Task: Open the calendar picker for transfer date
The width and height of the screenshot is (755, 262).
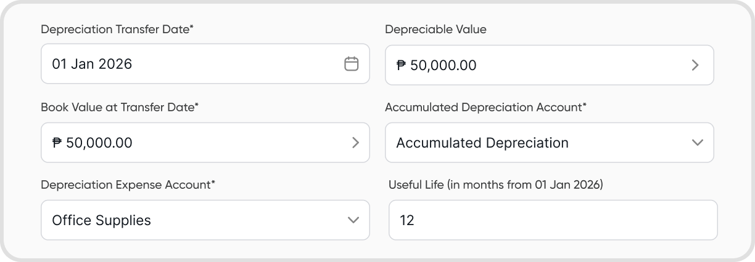Action: pos(351,64)
